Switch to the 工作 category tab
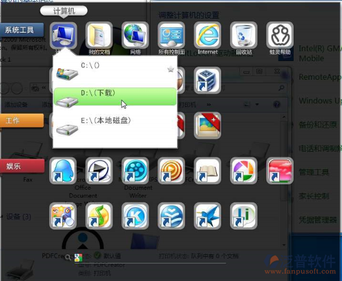The height and width of the screenshot is (281, 342). click(x=22, y=120)
